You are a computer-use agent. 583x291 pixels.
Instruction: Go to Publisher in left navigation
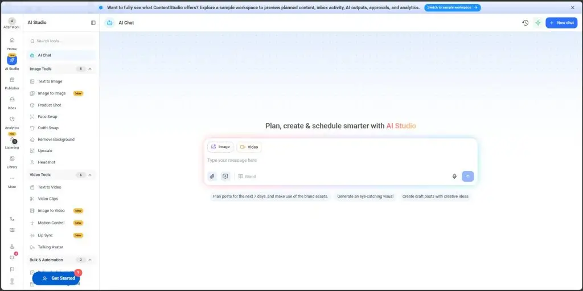[12, 83]
